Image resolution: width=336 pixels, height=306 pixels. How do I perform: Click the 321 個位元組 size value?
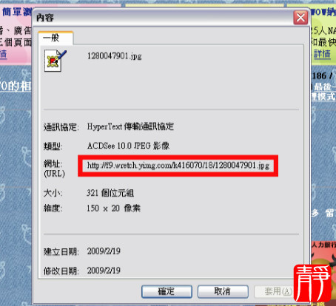[x=110, y=193]
